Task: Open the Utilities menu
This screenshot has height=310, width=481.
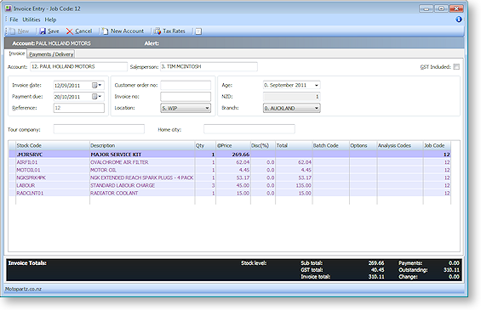Action: point(31,20)
